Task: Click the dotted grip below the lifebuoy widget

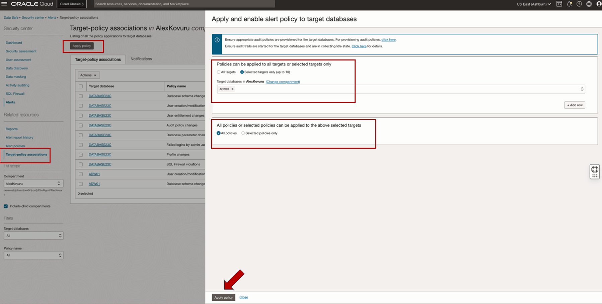Action: [x=595, y=176]
